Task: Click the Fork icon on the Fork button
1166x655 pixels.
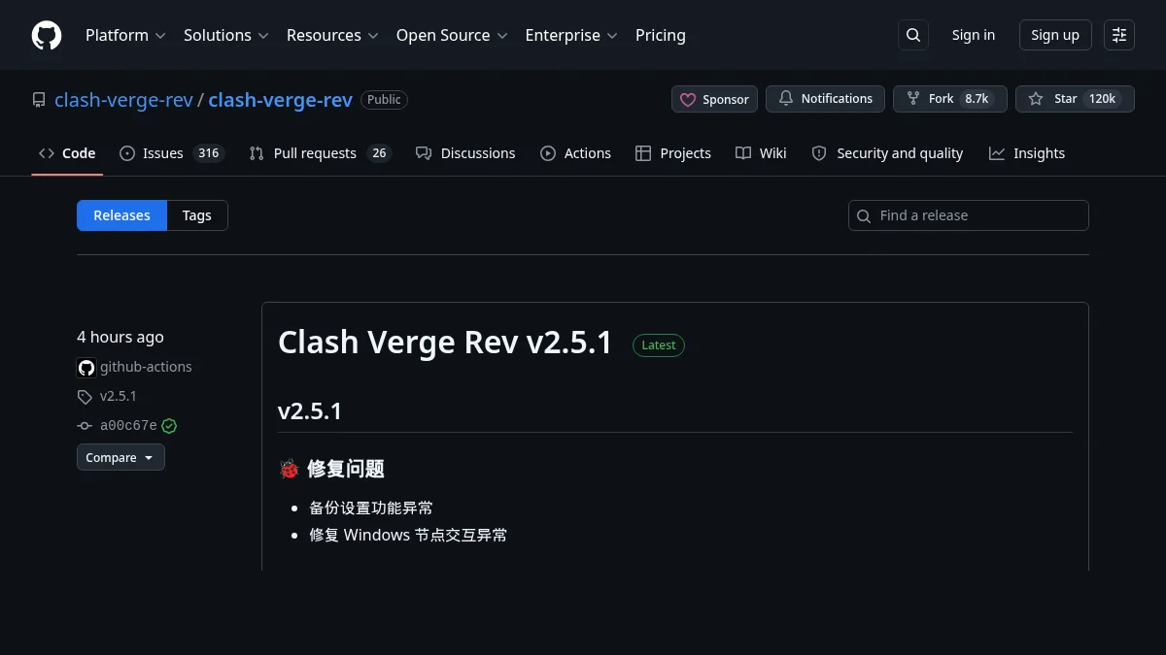Action: tap(912, 99)
